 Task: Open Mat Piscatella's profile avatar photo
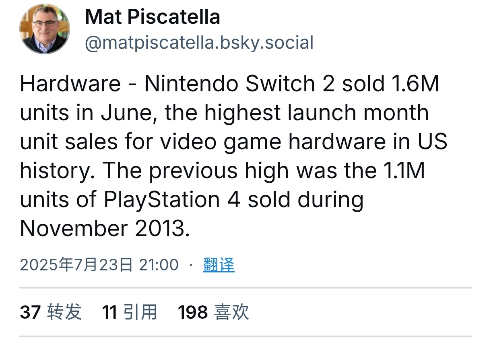point(45,29)
